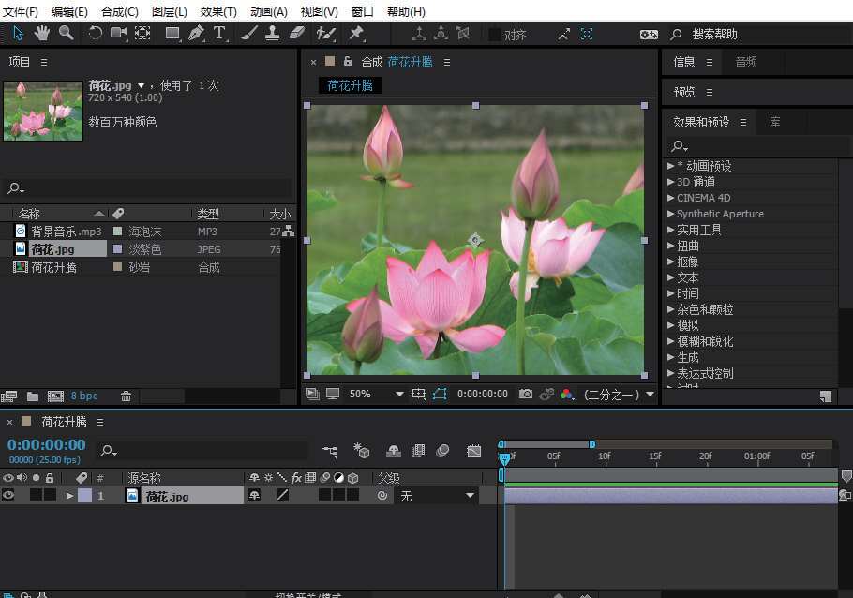Click the trash icon in Project panel
The height and width of the screenshot is (598, 853).
point(127,396)
